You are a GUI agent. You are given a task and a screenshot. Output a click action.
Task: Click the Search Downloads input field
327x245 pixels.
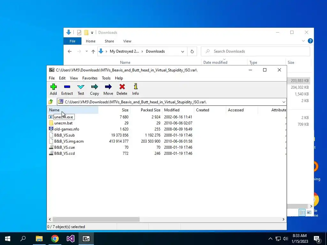255,51
